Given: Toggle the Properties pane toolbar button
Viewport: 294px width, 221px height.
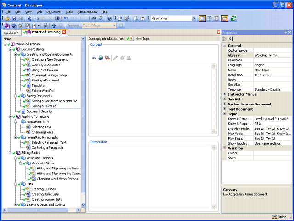Looking at the screenshot, I should coord(225,18).
